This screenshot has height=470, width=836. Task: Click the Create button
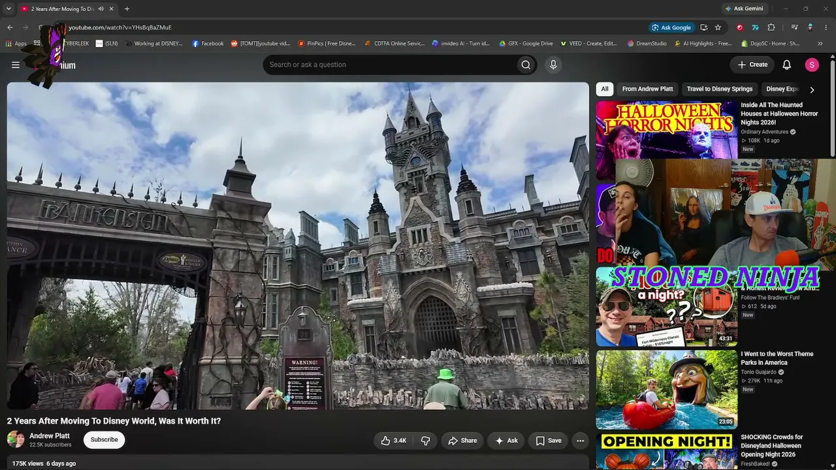tap(752, 65)
